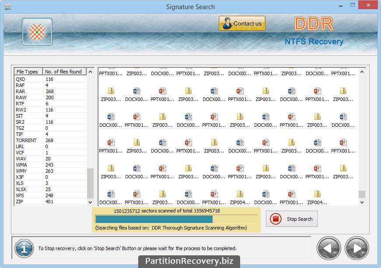Select the RAR file type row

(51, 91)
